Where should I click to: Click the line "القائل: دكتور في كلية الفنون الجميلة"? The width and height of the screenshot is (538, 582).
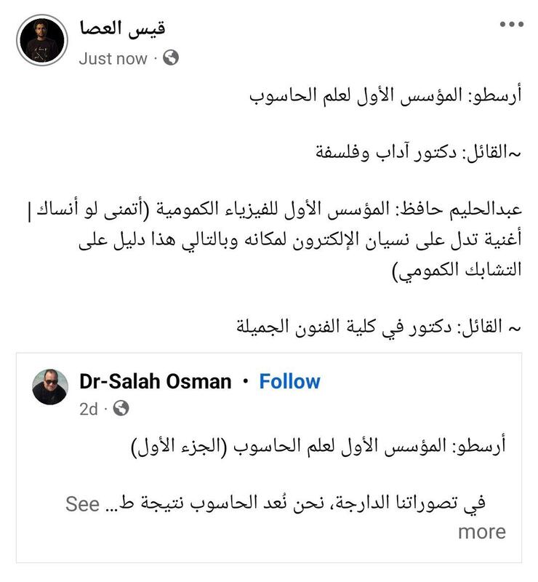(x=380, y=326)
